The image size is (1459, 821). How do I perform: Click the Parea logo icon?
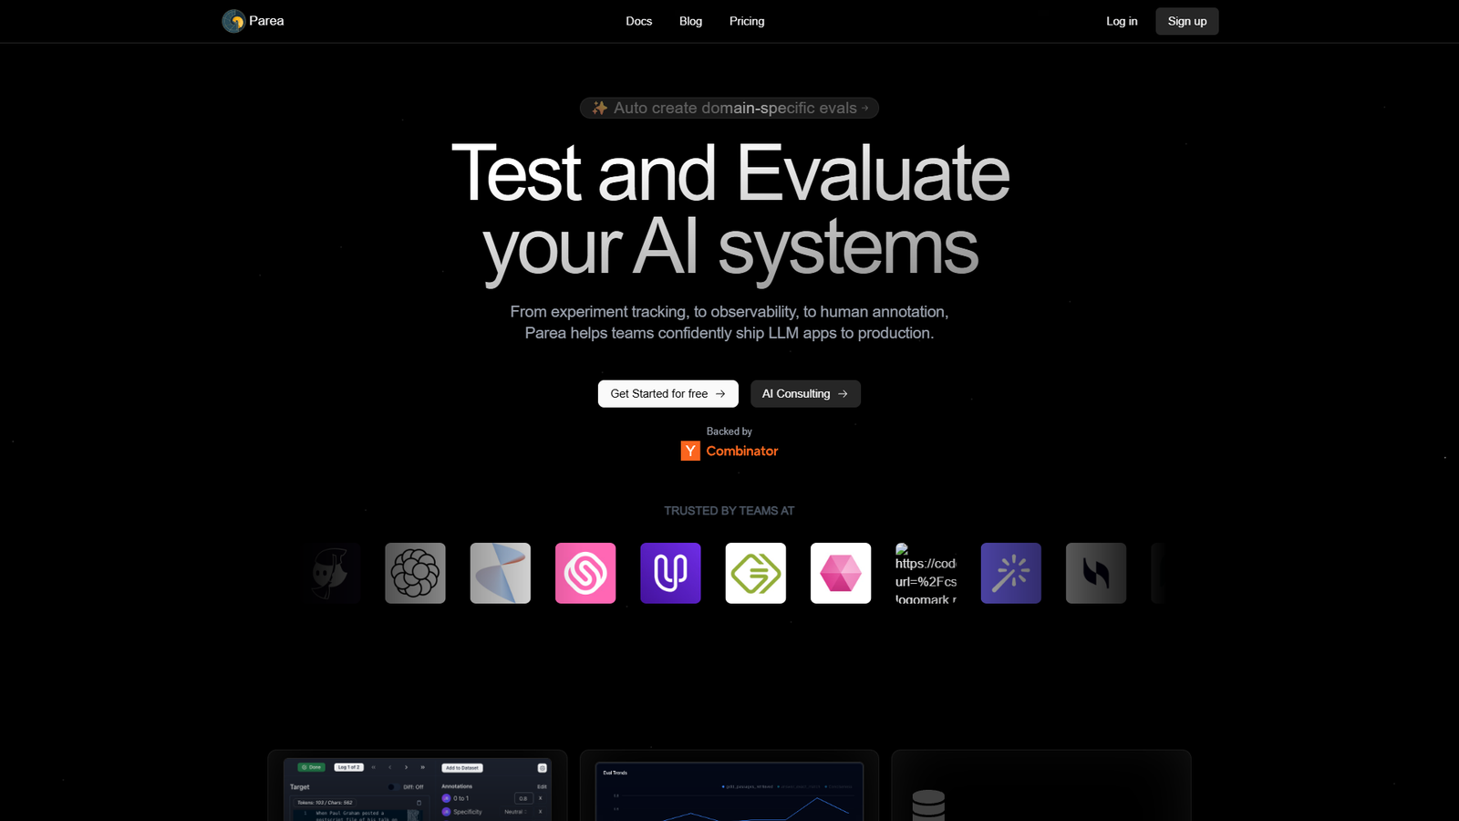(233, 21)
